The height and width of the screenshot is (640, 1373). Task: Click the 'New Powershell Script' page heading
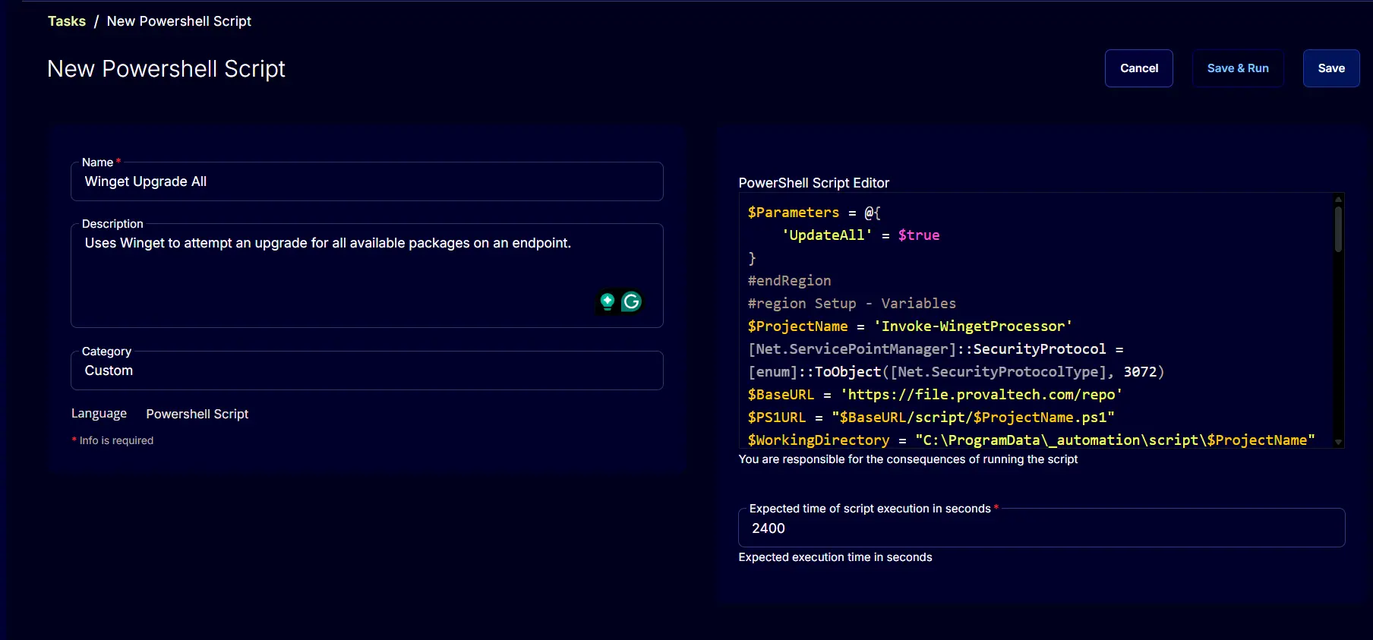tap(166, 69)
